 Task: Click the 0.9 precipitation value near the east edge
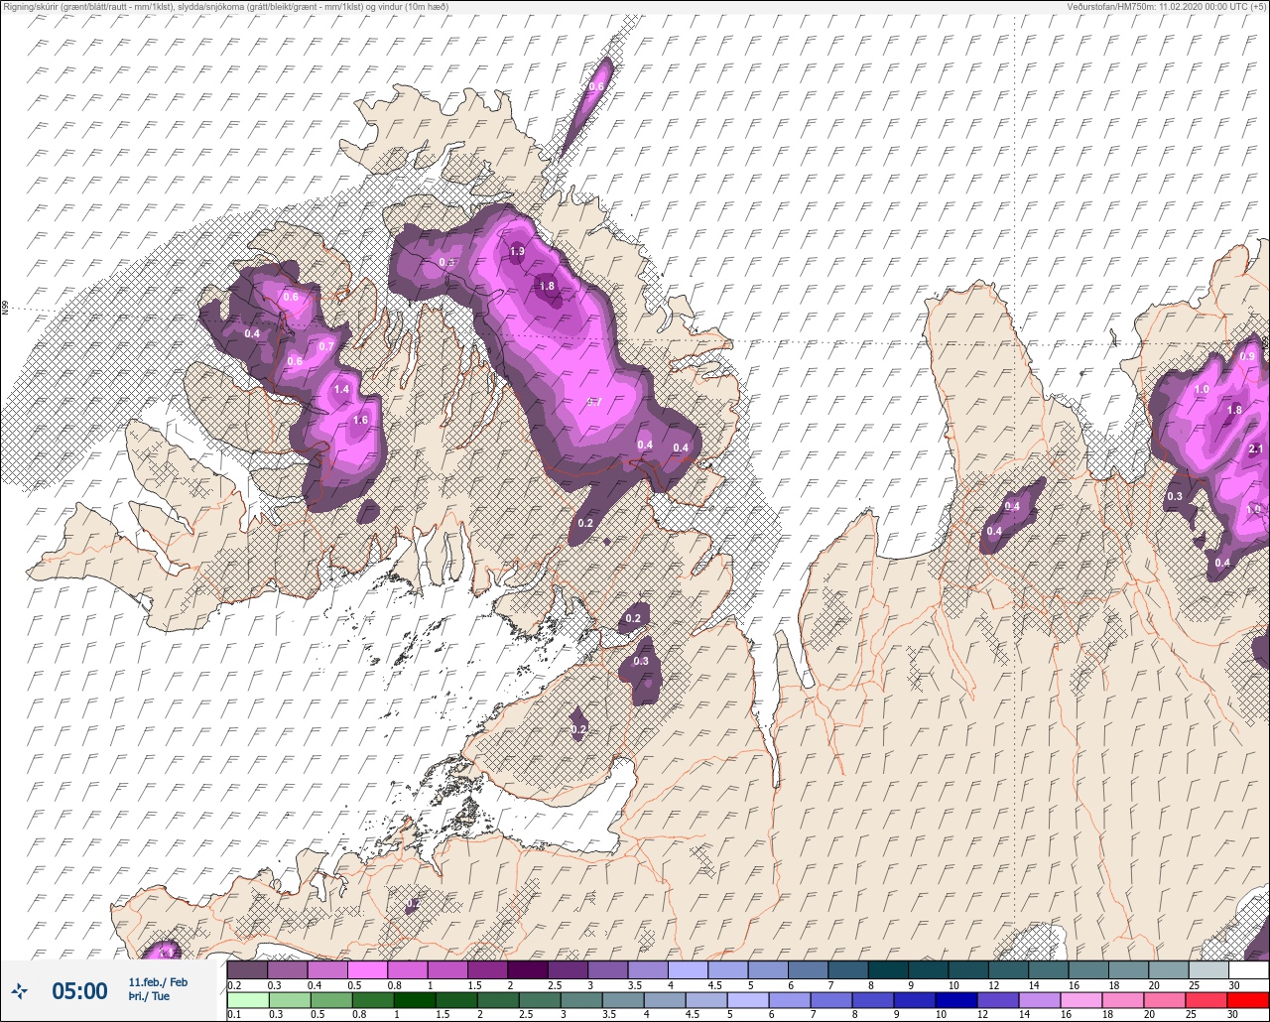coord(1247,357)
